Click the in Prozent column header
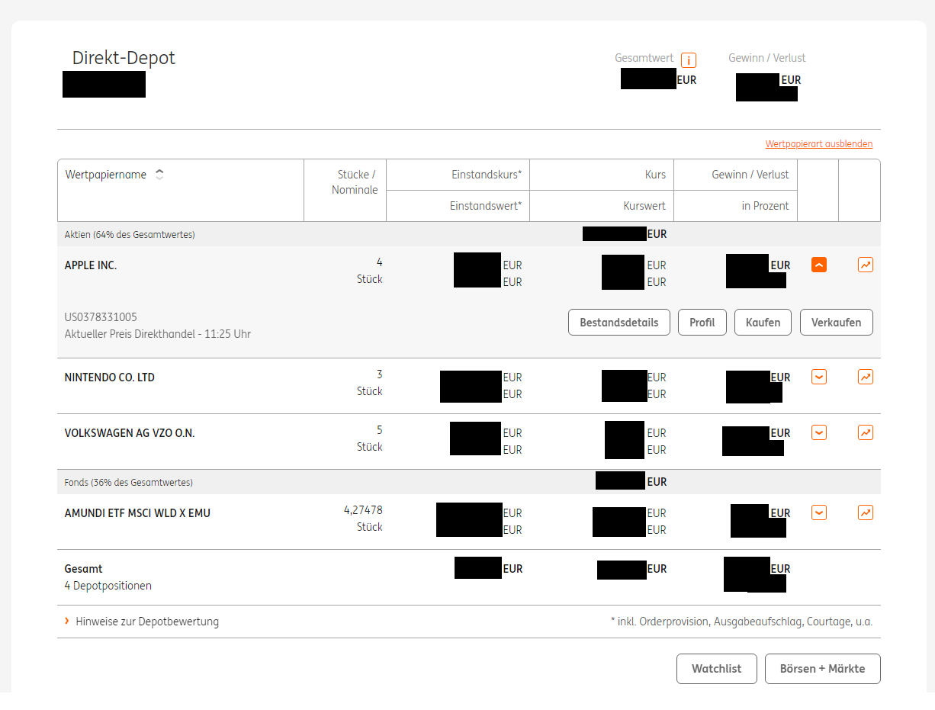The image size is (935, 710). 765,206
